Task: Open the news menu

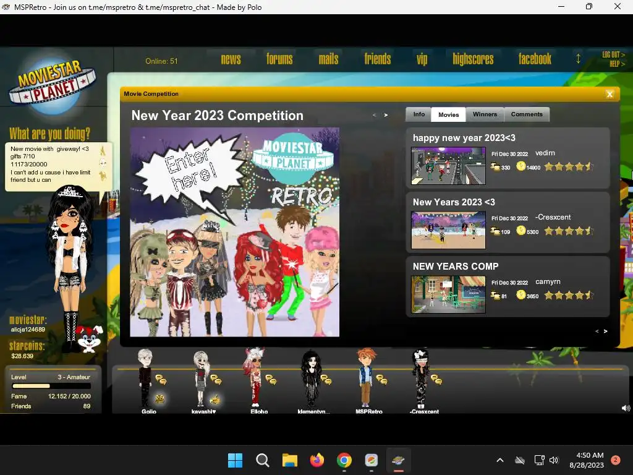Action: point(231,59)
